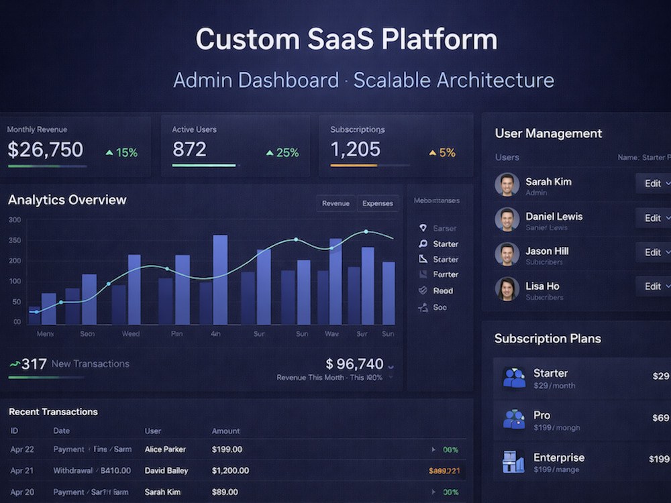
Task: Click the last line chart data point
Action: pyautogui.click(x=366, y=231)
